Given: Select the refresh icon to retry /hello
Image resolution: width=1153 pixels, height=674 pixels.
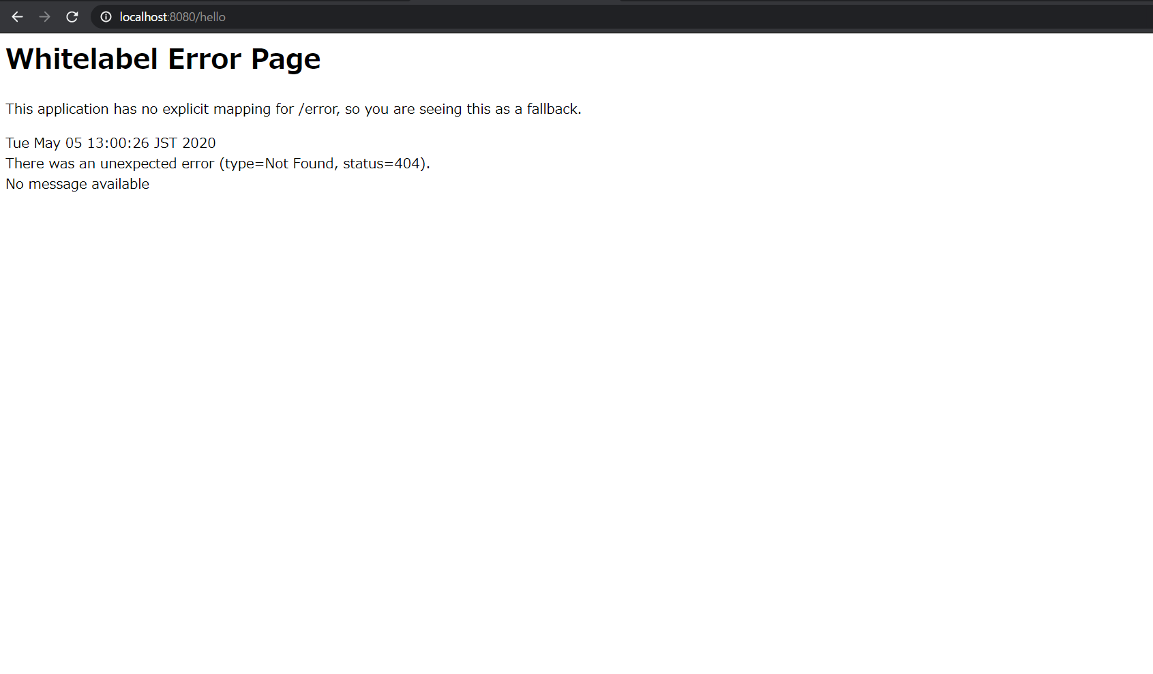Looking at the screenshot, I should 72,17.
